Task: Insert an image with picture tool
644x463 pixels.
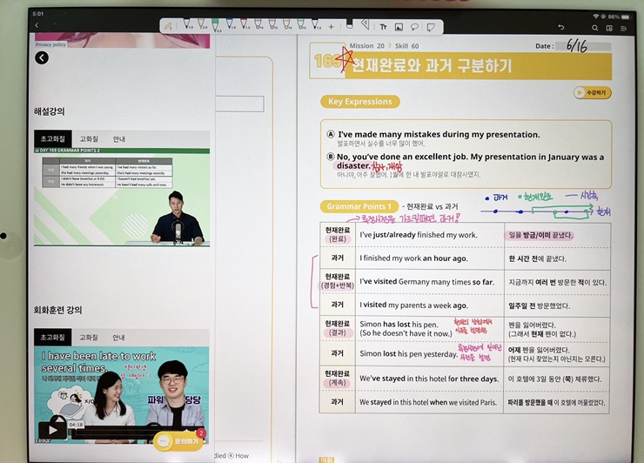Action: point(399,27)
